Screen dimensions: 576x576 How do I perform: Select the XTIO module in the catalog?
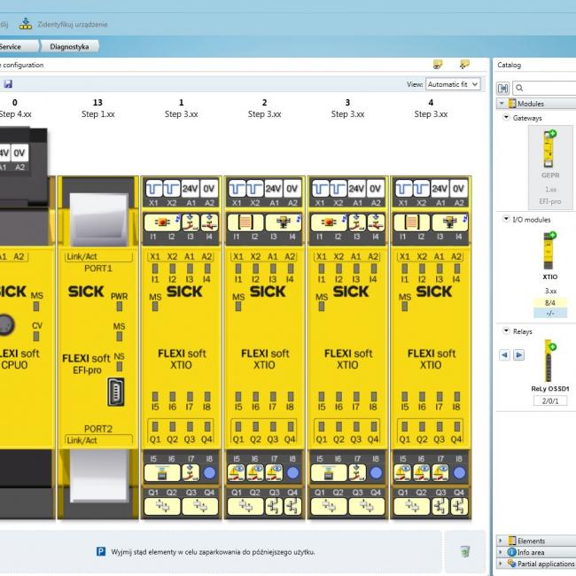[x=549, y=253]
